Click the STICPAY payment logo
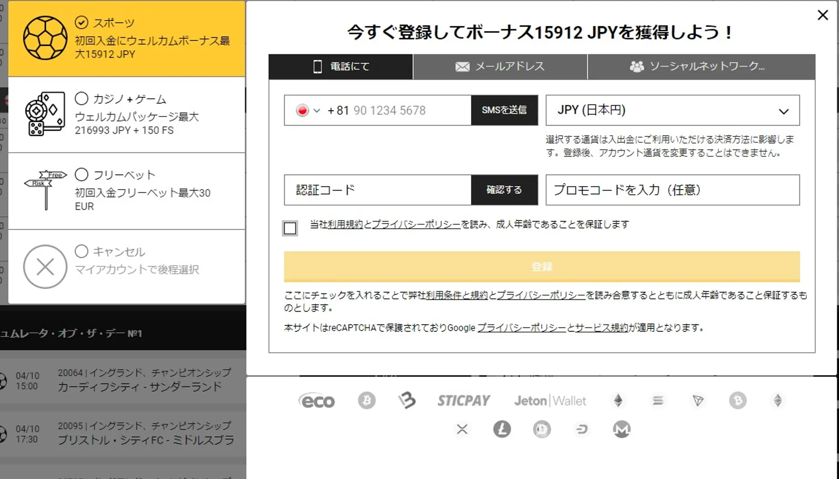Screen dimensions: 839x479 coord(464,400)
